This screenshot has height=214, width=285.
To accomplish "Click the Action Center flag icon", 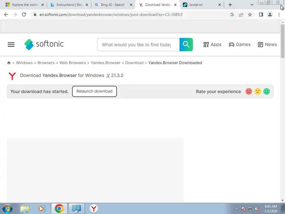I will tap(243, 209).
